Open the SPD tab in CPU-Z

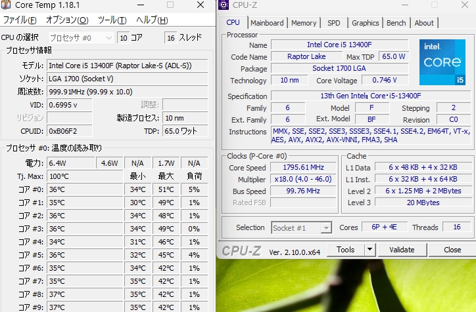click(333, 23)
